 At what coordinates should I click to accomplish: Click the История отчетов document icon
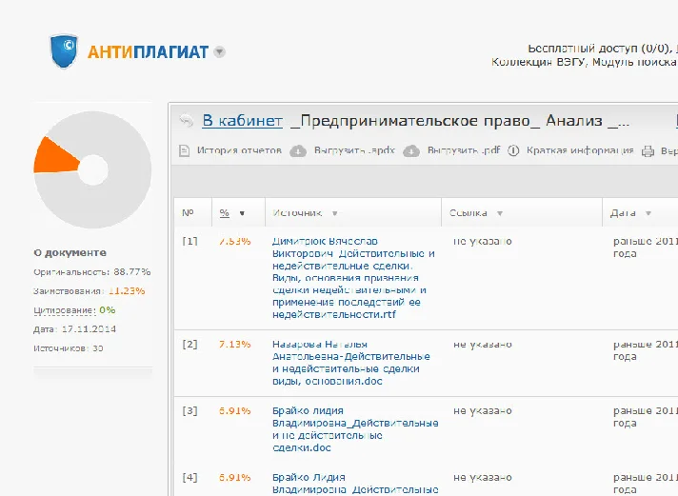184,151
